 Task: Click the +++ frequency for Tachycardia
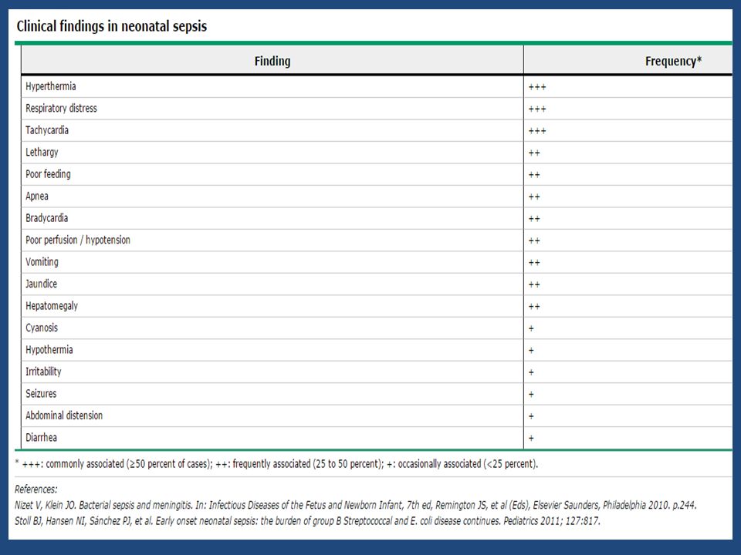point(537,131)
